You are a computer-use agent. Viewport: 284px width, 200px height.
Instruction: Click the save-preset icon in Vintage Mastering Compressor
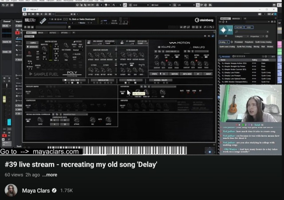click(53, 114)
